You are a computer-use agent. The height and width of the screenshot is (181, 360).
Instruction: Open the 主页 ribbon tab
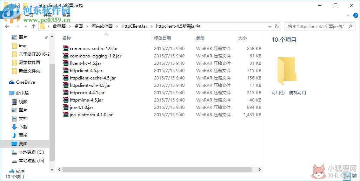[29, 15]
